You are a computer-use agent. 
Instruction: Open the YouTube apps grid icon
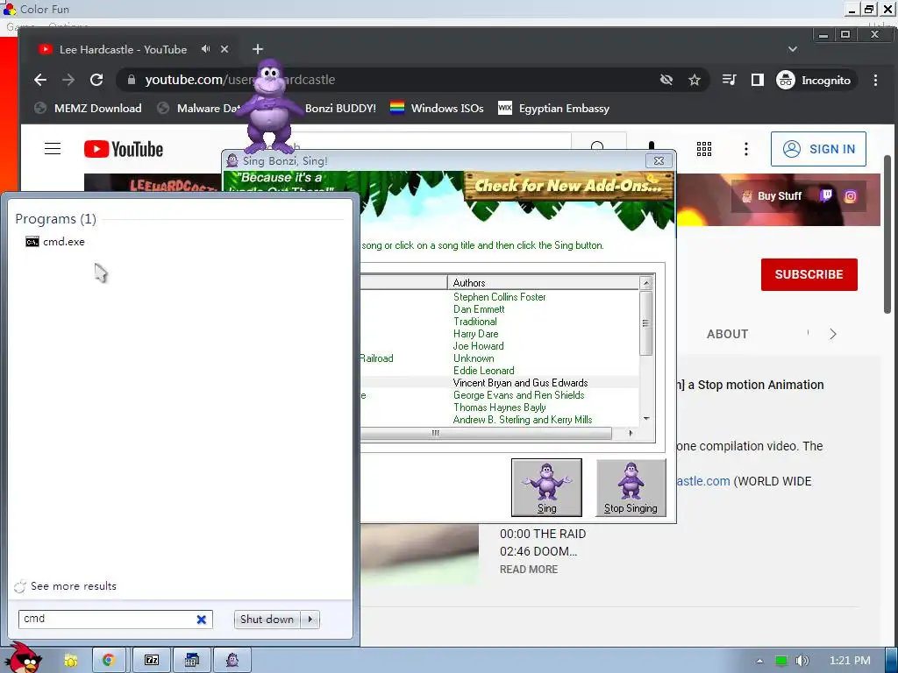(704, 149)
